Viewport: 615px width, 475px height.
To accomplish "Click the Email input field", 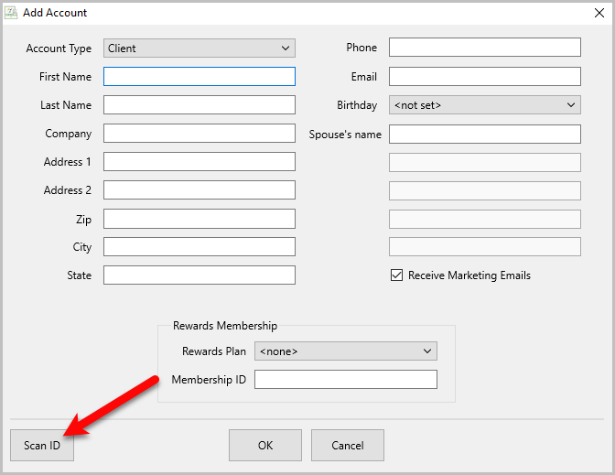I will (x=485, y=77).
